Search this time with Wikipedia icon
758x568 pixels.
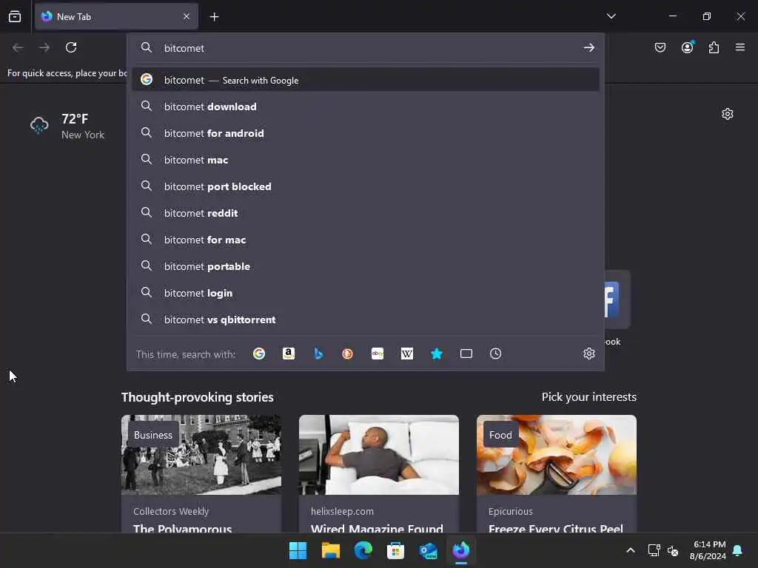coord(407,354)
